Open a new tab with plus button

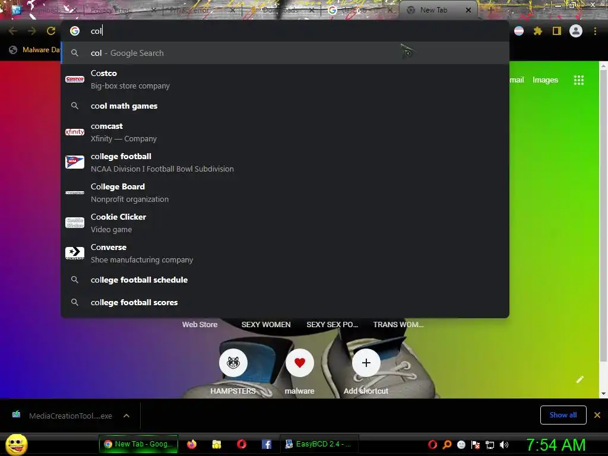coord(490,10)
